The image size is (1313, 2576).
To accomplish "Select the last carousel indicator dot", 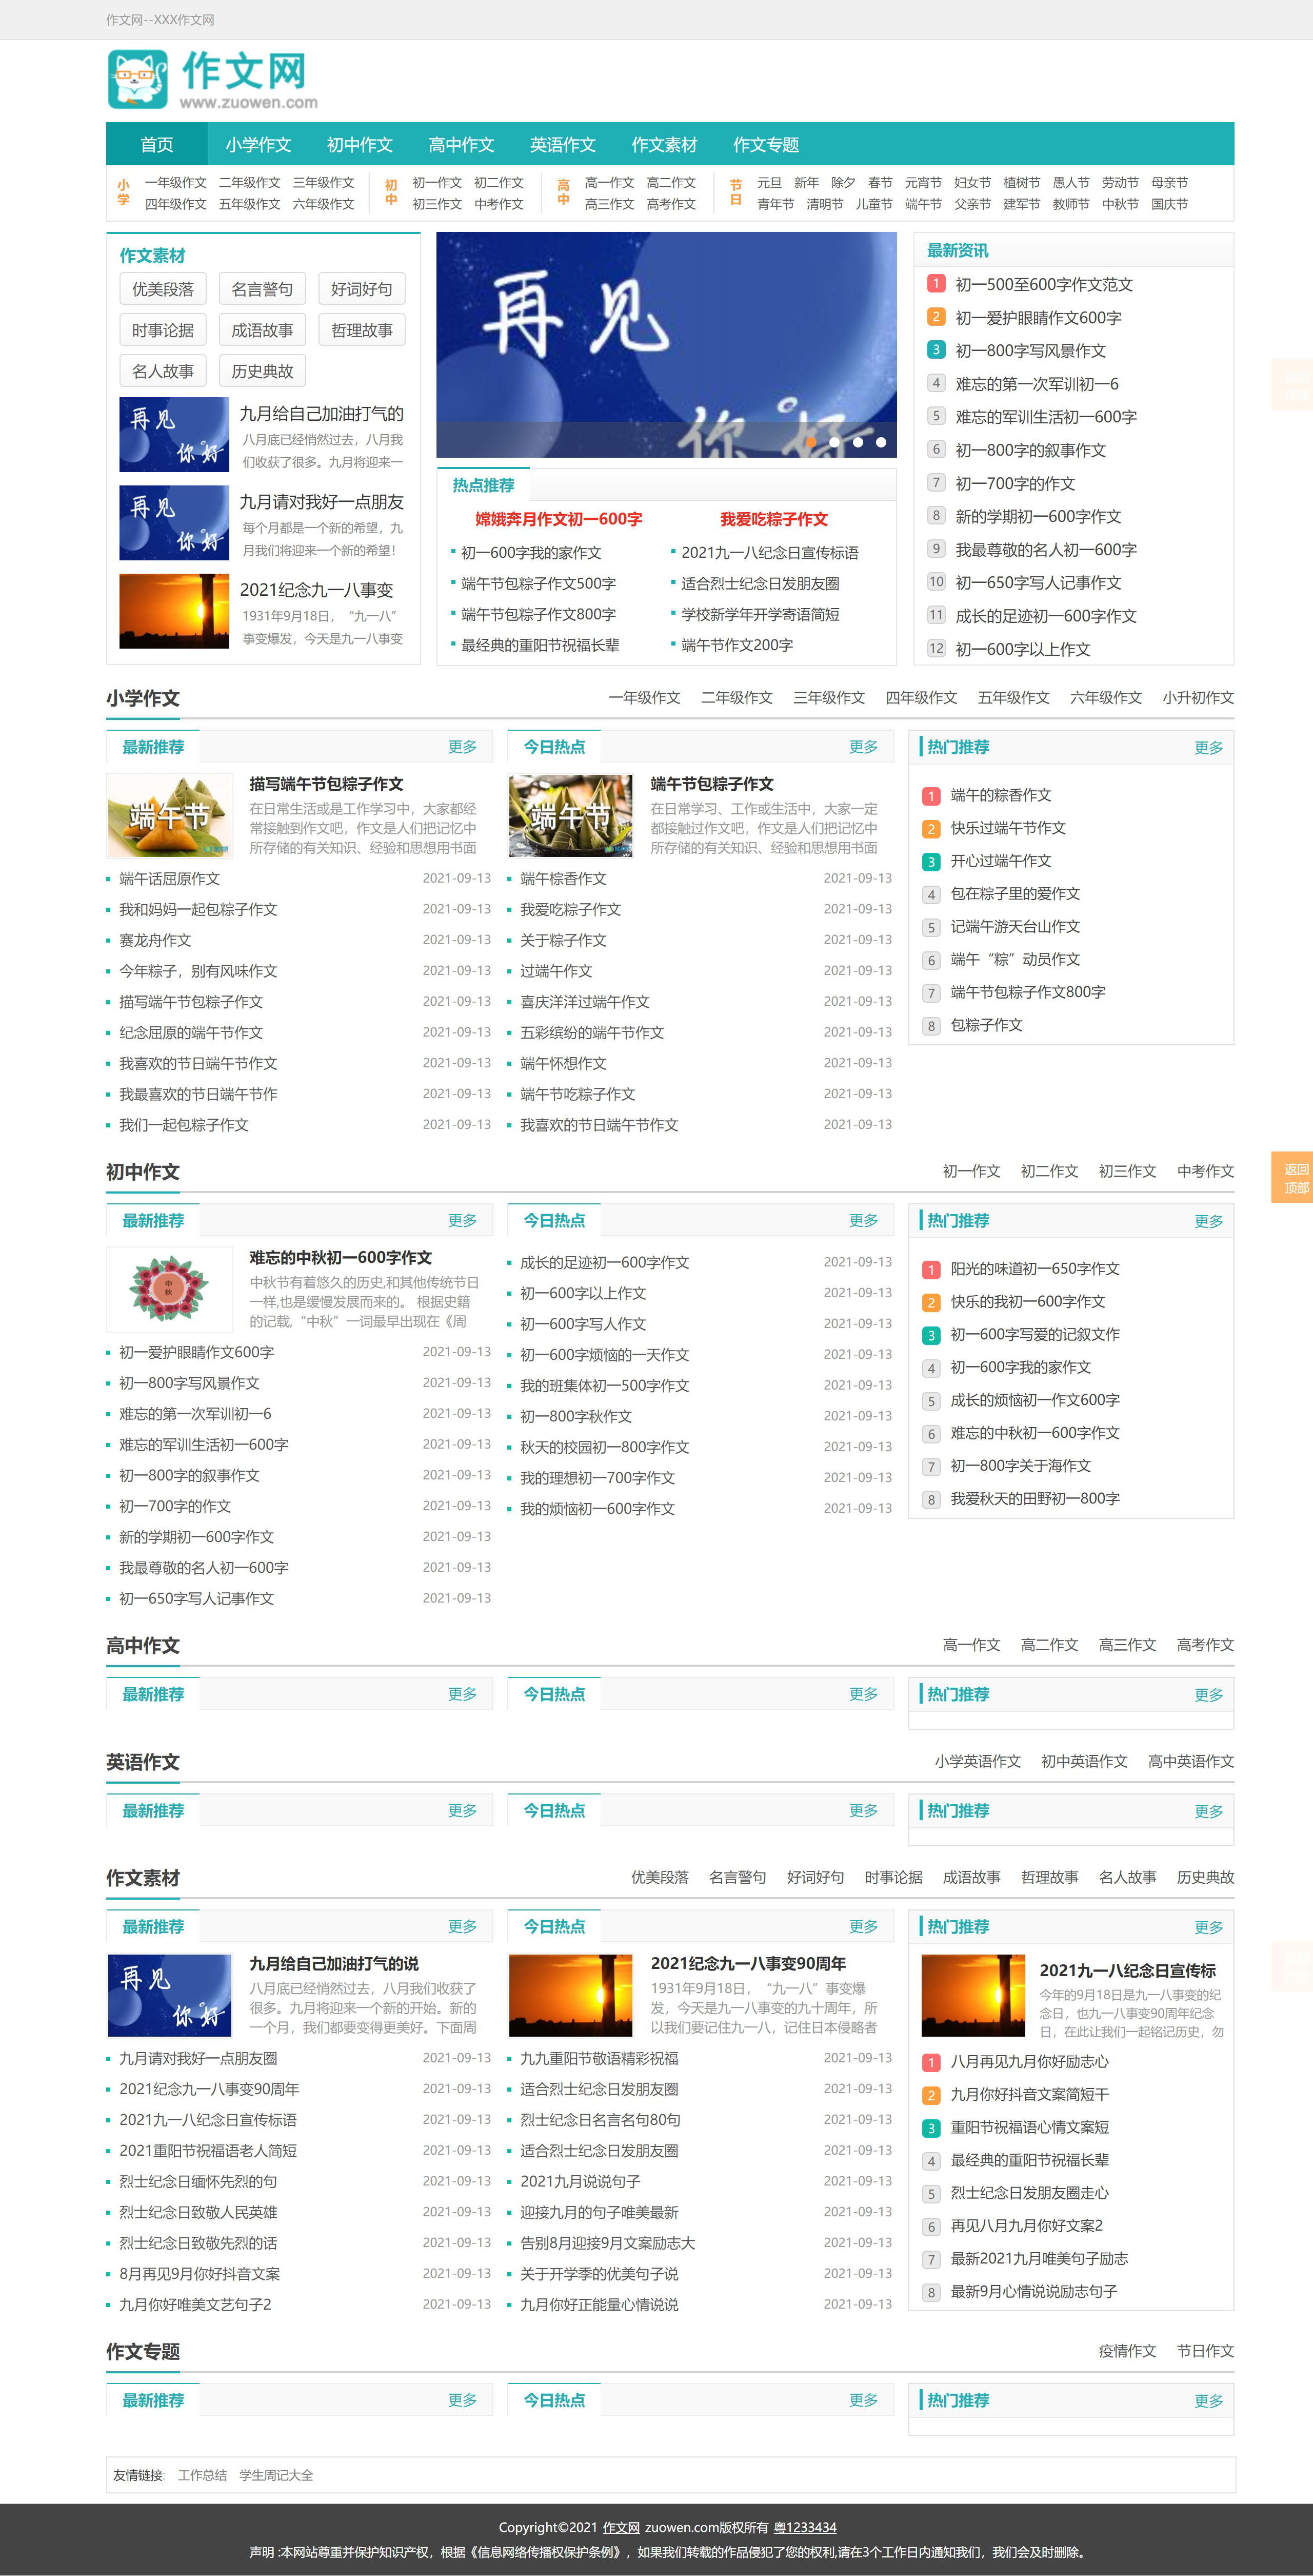I will (x=880, y=442).
